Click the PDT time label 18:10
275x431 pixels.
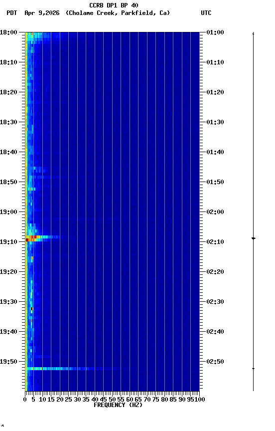(8, 62)
